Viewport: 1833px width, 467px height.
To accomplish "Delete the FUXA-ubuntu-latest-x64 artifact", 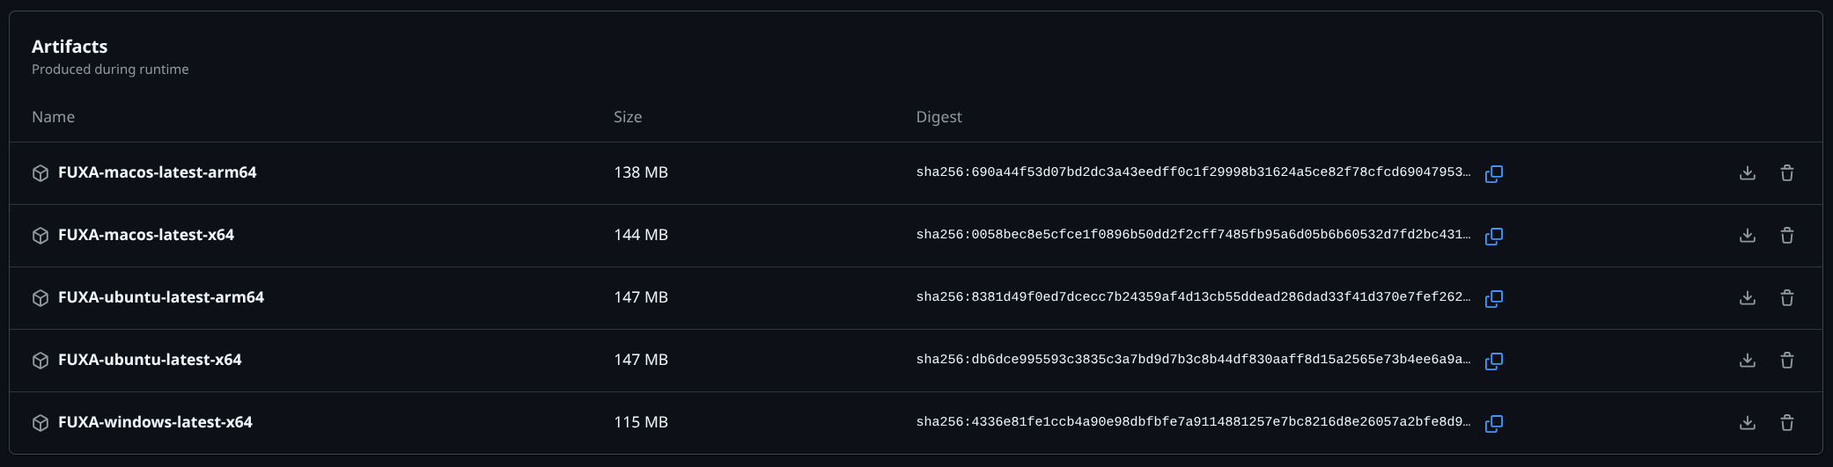I will click(1787, 361).
